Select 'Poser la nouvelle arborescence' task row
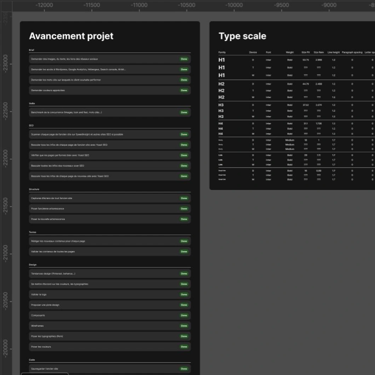The width and height of the screenshot is (375, 375). pyautogui.click(x=48, y=219)
